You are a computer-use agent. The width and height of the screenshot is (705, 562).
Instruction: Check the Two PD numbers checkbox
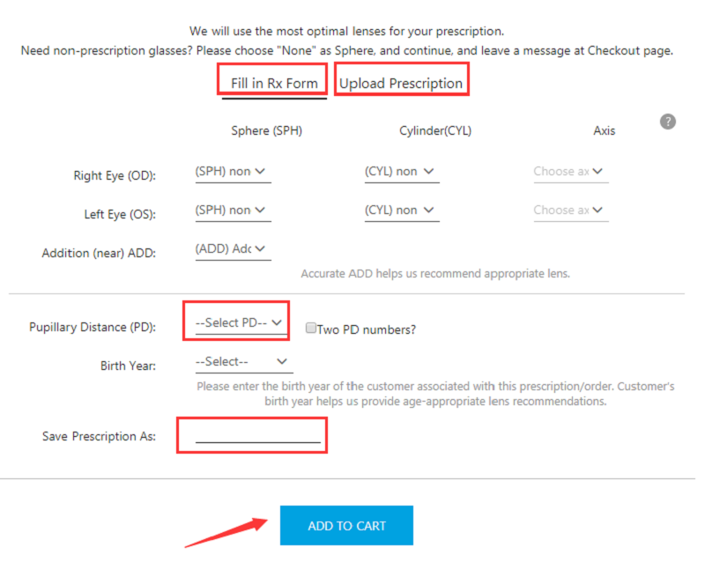click(310, 328)
